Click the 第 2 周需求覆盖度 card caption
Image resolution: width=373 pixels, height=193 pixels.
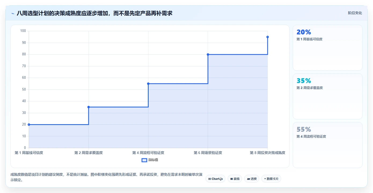(x=309, y=88)
